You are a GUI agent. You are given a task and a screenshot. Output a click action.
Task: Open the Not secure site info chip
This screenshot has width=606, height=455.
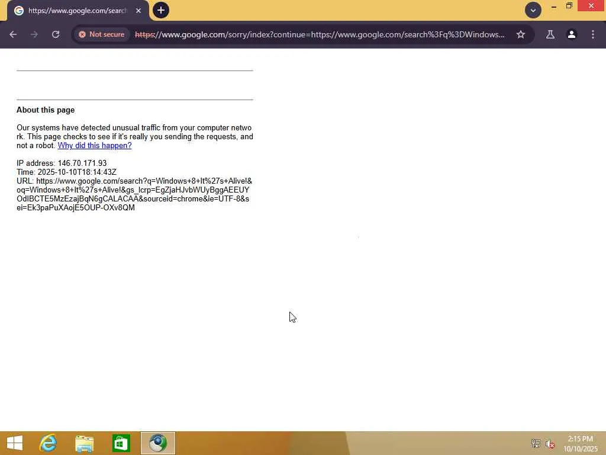(x=101, y=34)
